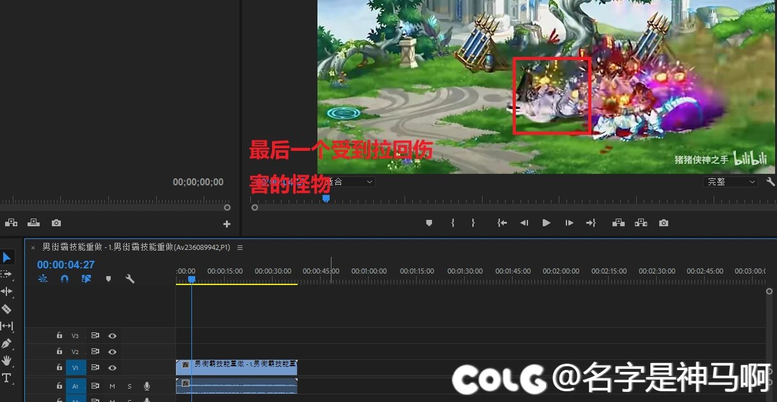Select the video clip on V1
This screenshot has width=777, height=402.
(237, 367)
